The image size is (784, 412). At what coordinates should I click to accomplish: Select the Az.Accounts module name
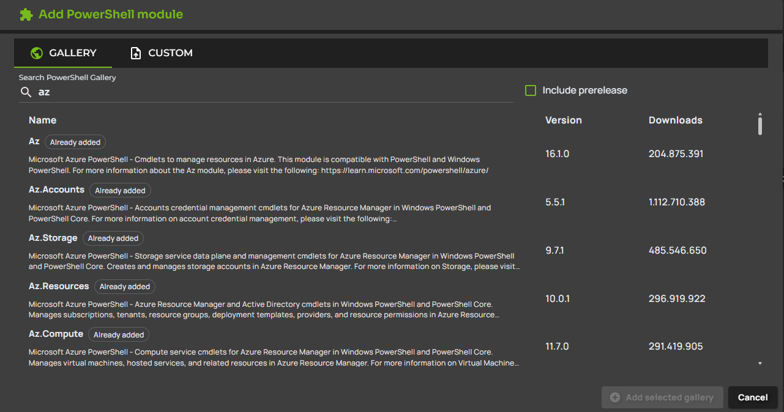coord(56,189)
